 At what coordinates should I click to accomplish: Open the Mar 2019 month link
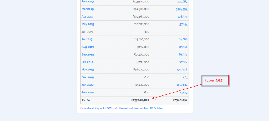pyautogui.click(x=87, y=9)
